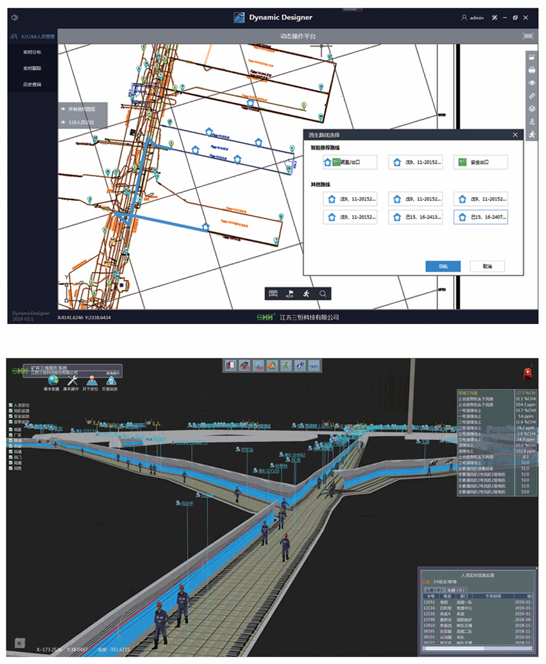Switch to the 车辆 (0) tab
This screenshot has height=664, width=546.
[456, 590]
